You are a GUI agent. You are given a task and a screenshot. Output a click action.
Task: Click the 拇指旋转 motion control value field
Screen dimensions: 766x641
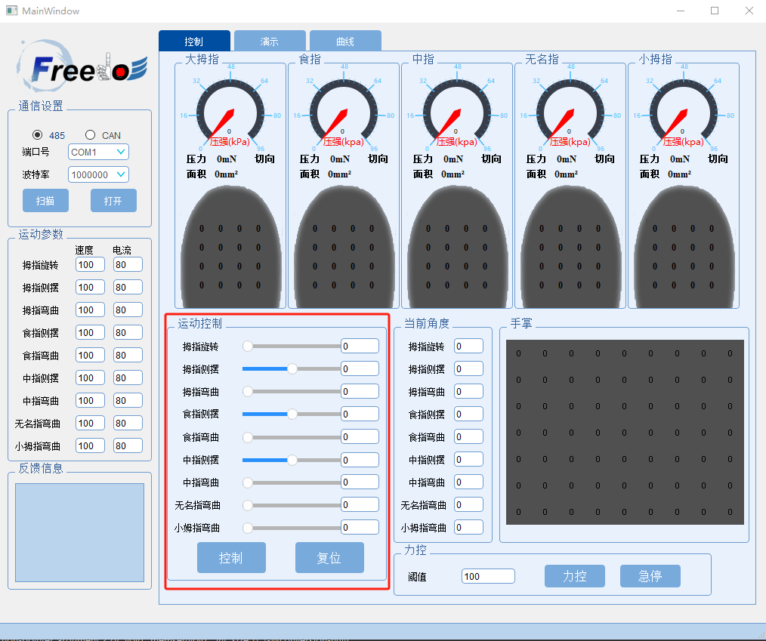click(x=360, y=346)
